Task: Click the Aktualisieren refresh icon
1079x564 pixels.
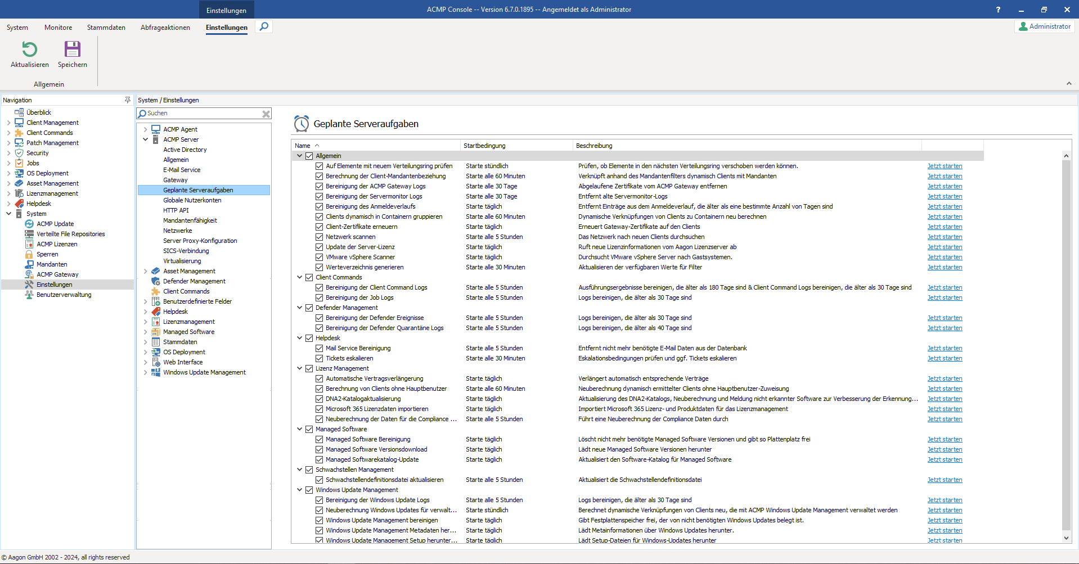Action: 29,49
